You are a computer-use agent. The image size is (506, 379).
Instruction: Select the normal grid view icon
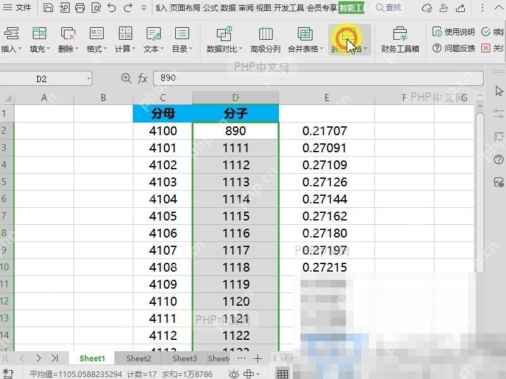[283, 374]
